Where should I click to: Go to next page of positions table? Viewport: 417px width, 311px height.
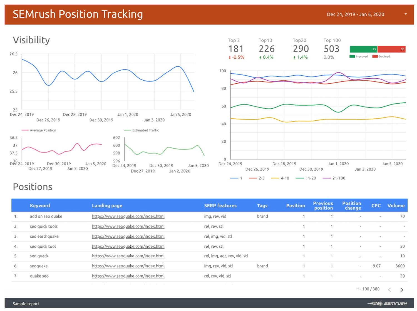coord(401,290)
